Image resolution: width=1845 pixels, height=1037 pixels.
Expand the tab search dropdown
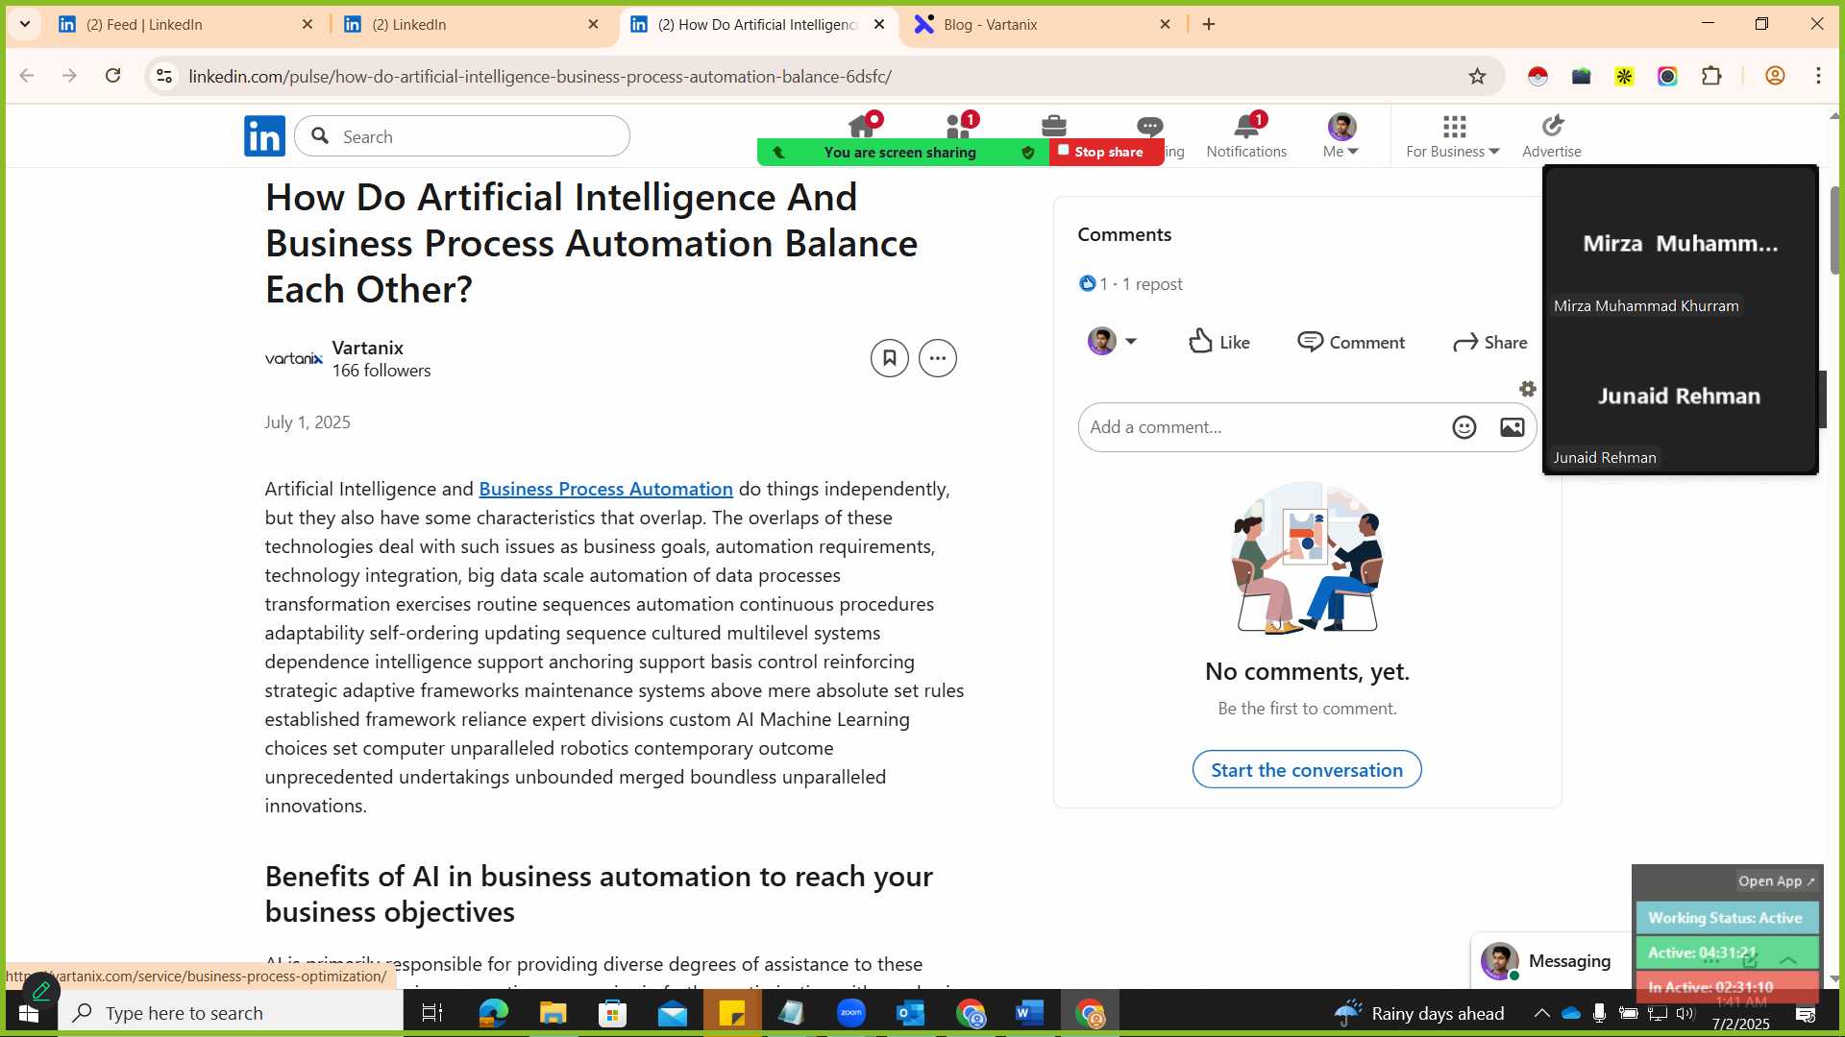[25, 24]
